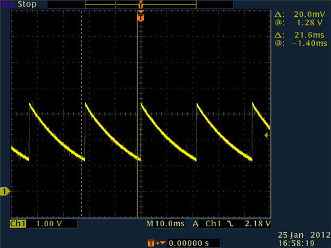This screenshot has width=331, height=248.
Task: Click the 0.00000 s trigger delay field
Action: [194, 243]
